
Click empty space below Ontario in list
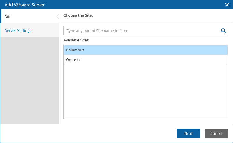pyautogui.click(x=146, y=92)
